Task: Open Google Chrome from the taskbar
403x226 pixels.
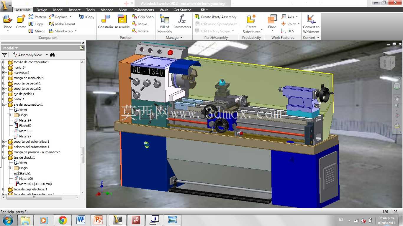Action: [x=63, y=220]
